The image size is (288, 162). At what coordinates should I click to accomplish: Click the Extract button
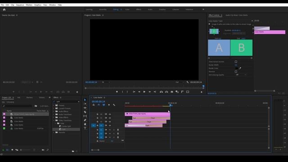coord(166,92)
